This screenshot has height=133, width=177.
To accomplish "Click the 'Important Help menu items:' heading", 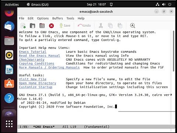I will click(x=44, y=48).
